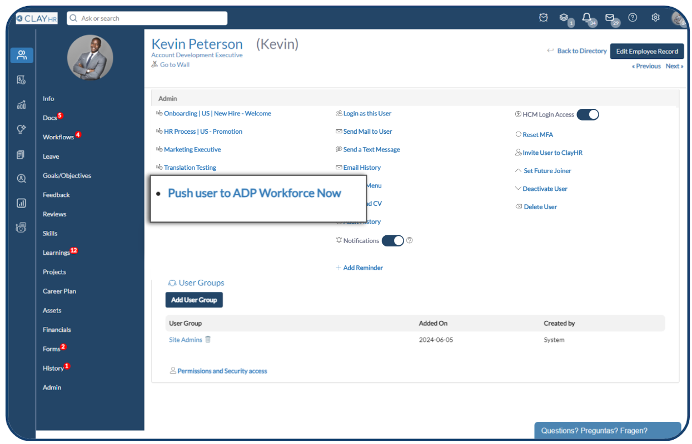Open History section in profile menu
692x444 pixels.
tap(53, 368)
